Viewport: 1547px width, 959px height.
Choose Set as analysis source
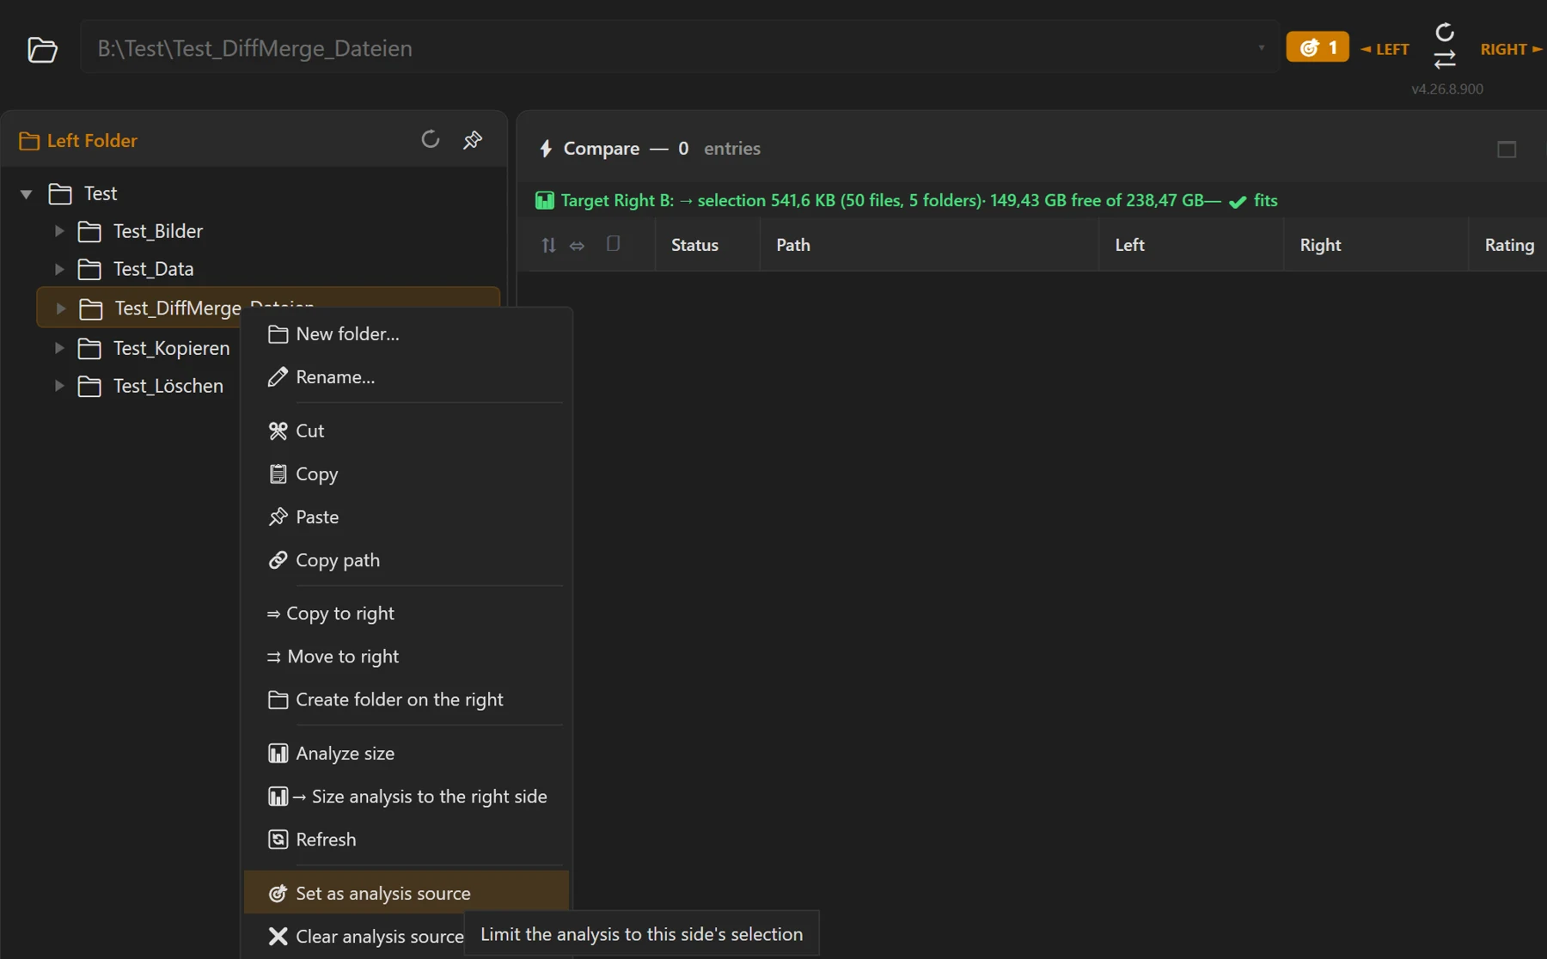coord(406,894)
